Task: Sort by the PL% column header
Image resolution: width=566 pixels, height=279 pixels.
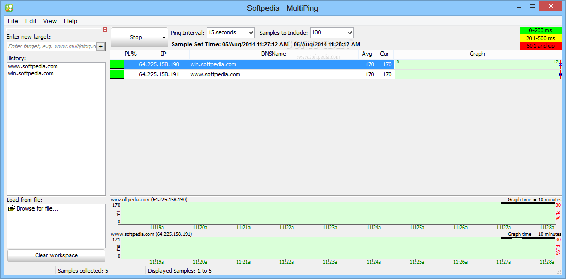Action: (130, 54)
